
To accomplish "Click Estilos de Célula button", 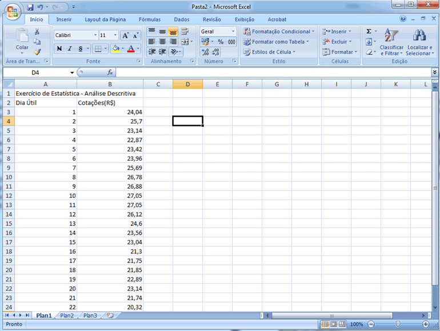I will coord(271,52).
